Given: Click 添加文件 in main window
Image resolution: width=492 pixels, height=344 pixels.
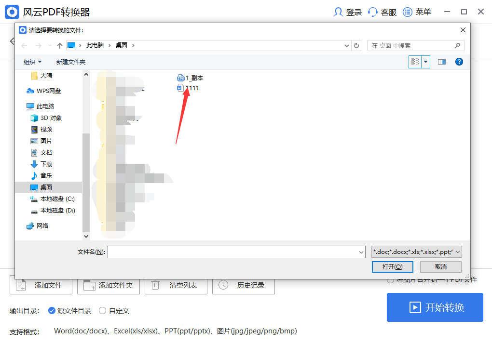Looking at the screenshot, I should 41,285.
